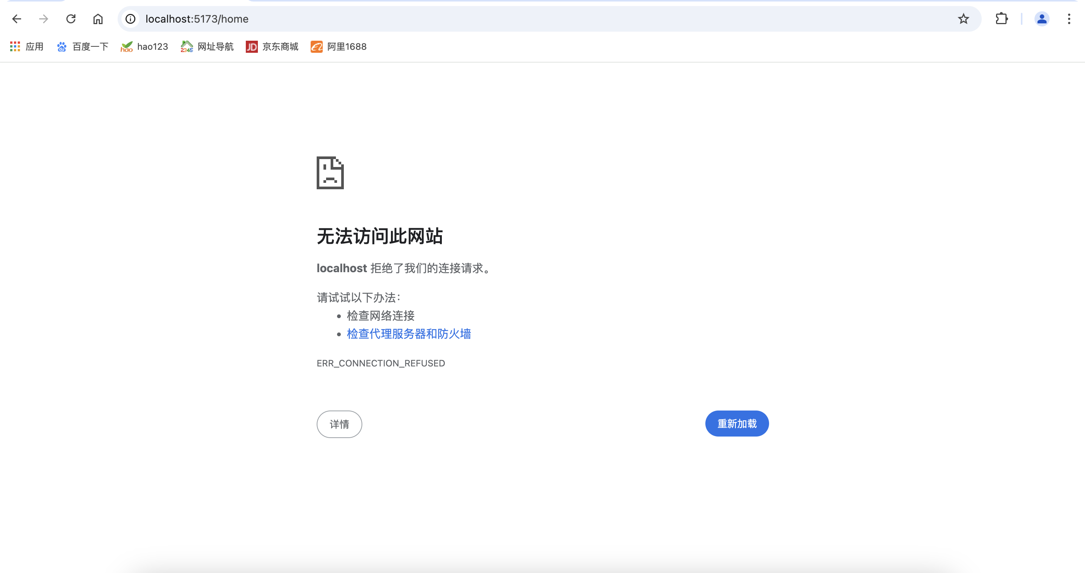Click the blue 重新加载 reload button
The height and width of the screenshot is (573, 1085).
coord(737,424)
